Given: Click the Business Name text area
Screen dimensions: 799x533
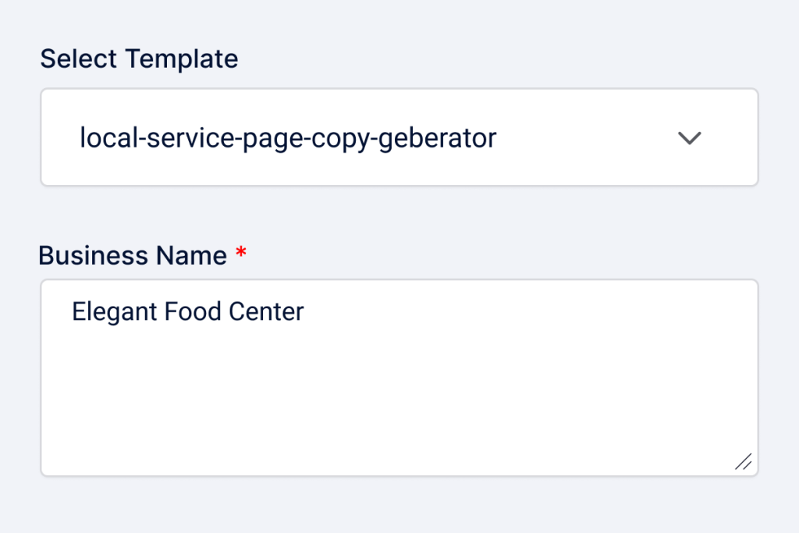Looking at the screenshot, I should (x=399, y=378).
